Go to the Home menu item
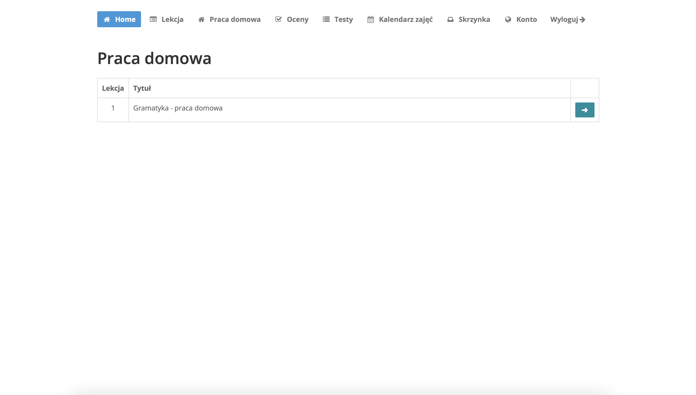Screen dimensions: 696x395 pos(125,19)
